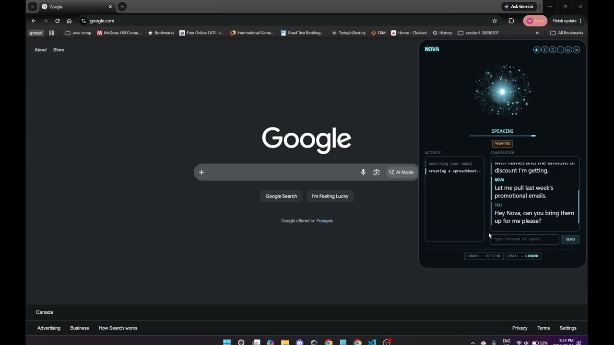
Task: Click Nova circular reset icon beside the close button
Action: coord(568,50)
